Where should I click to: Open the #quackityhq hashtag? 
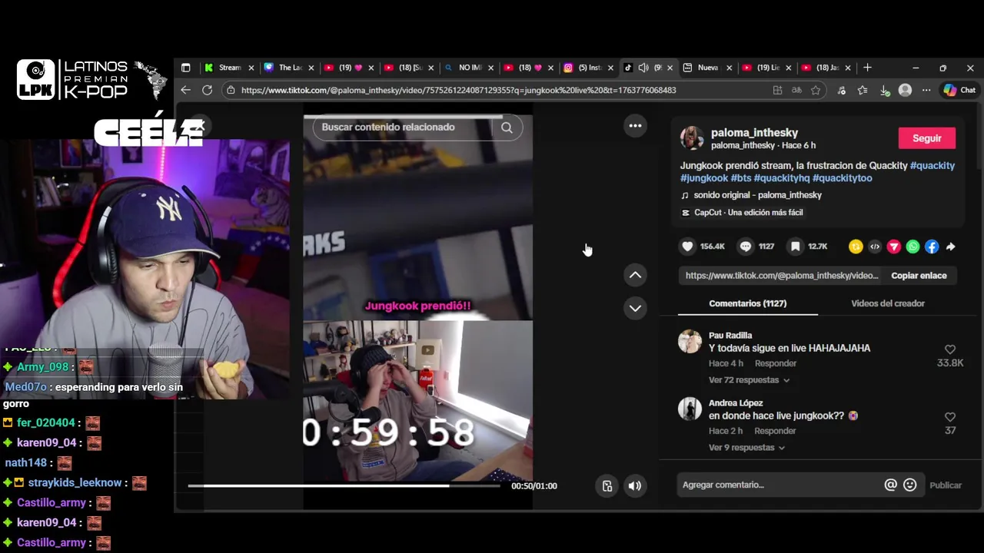[x=782, y=177]
